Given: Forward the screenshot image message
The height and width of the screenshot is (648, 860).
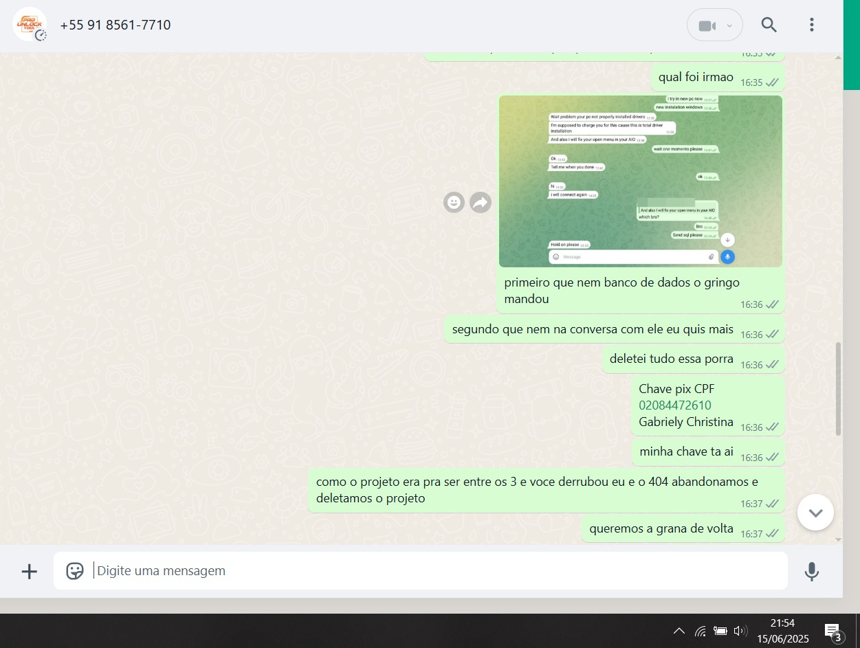Looking at the screenshot, I should coord(481,202).
